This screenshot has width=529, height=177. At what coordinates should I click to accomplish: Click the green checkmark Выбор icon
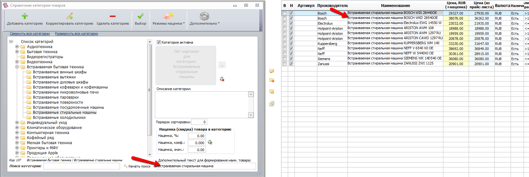[141, 16]
